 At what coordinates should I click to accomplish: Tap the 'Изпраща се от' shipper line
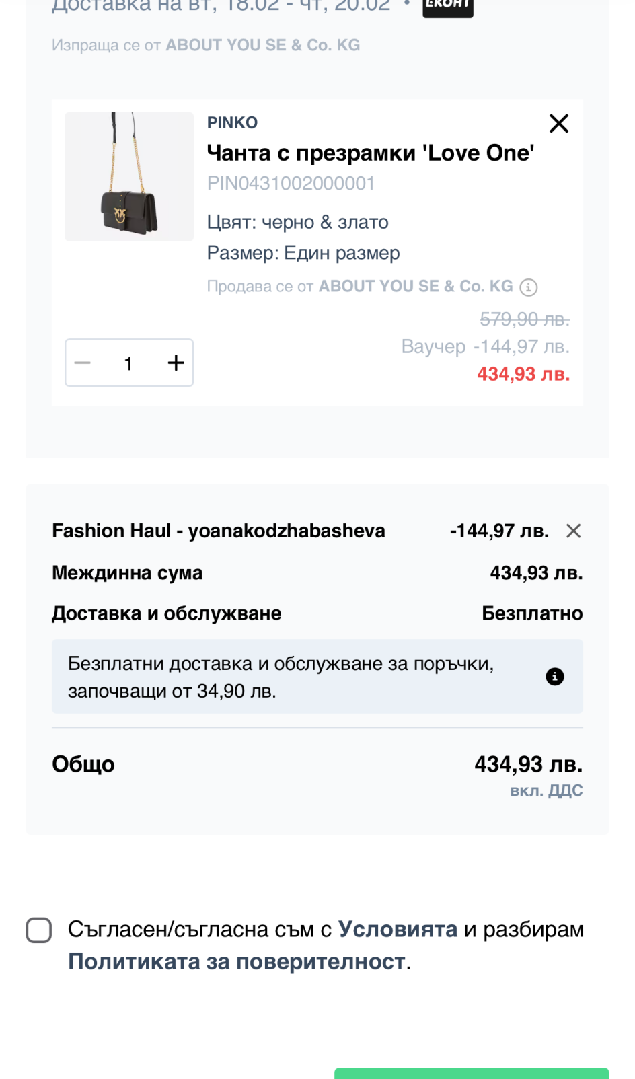tap(206, 45)
